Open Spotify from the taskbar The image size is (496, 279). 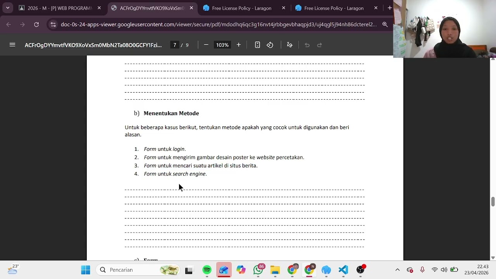[x=207, y=270]
